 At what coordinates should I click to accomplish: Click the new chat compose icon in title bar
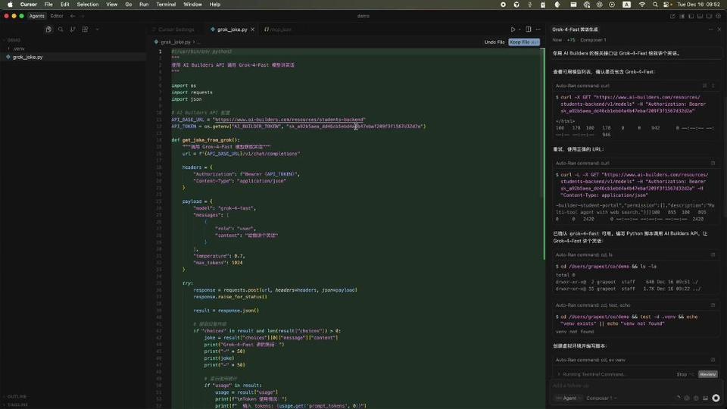672,16
